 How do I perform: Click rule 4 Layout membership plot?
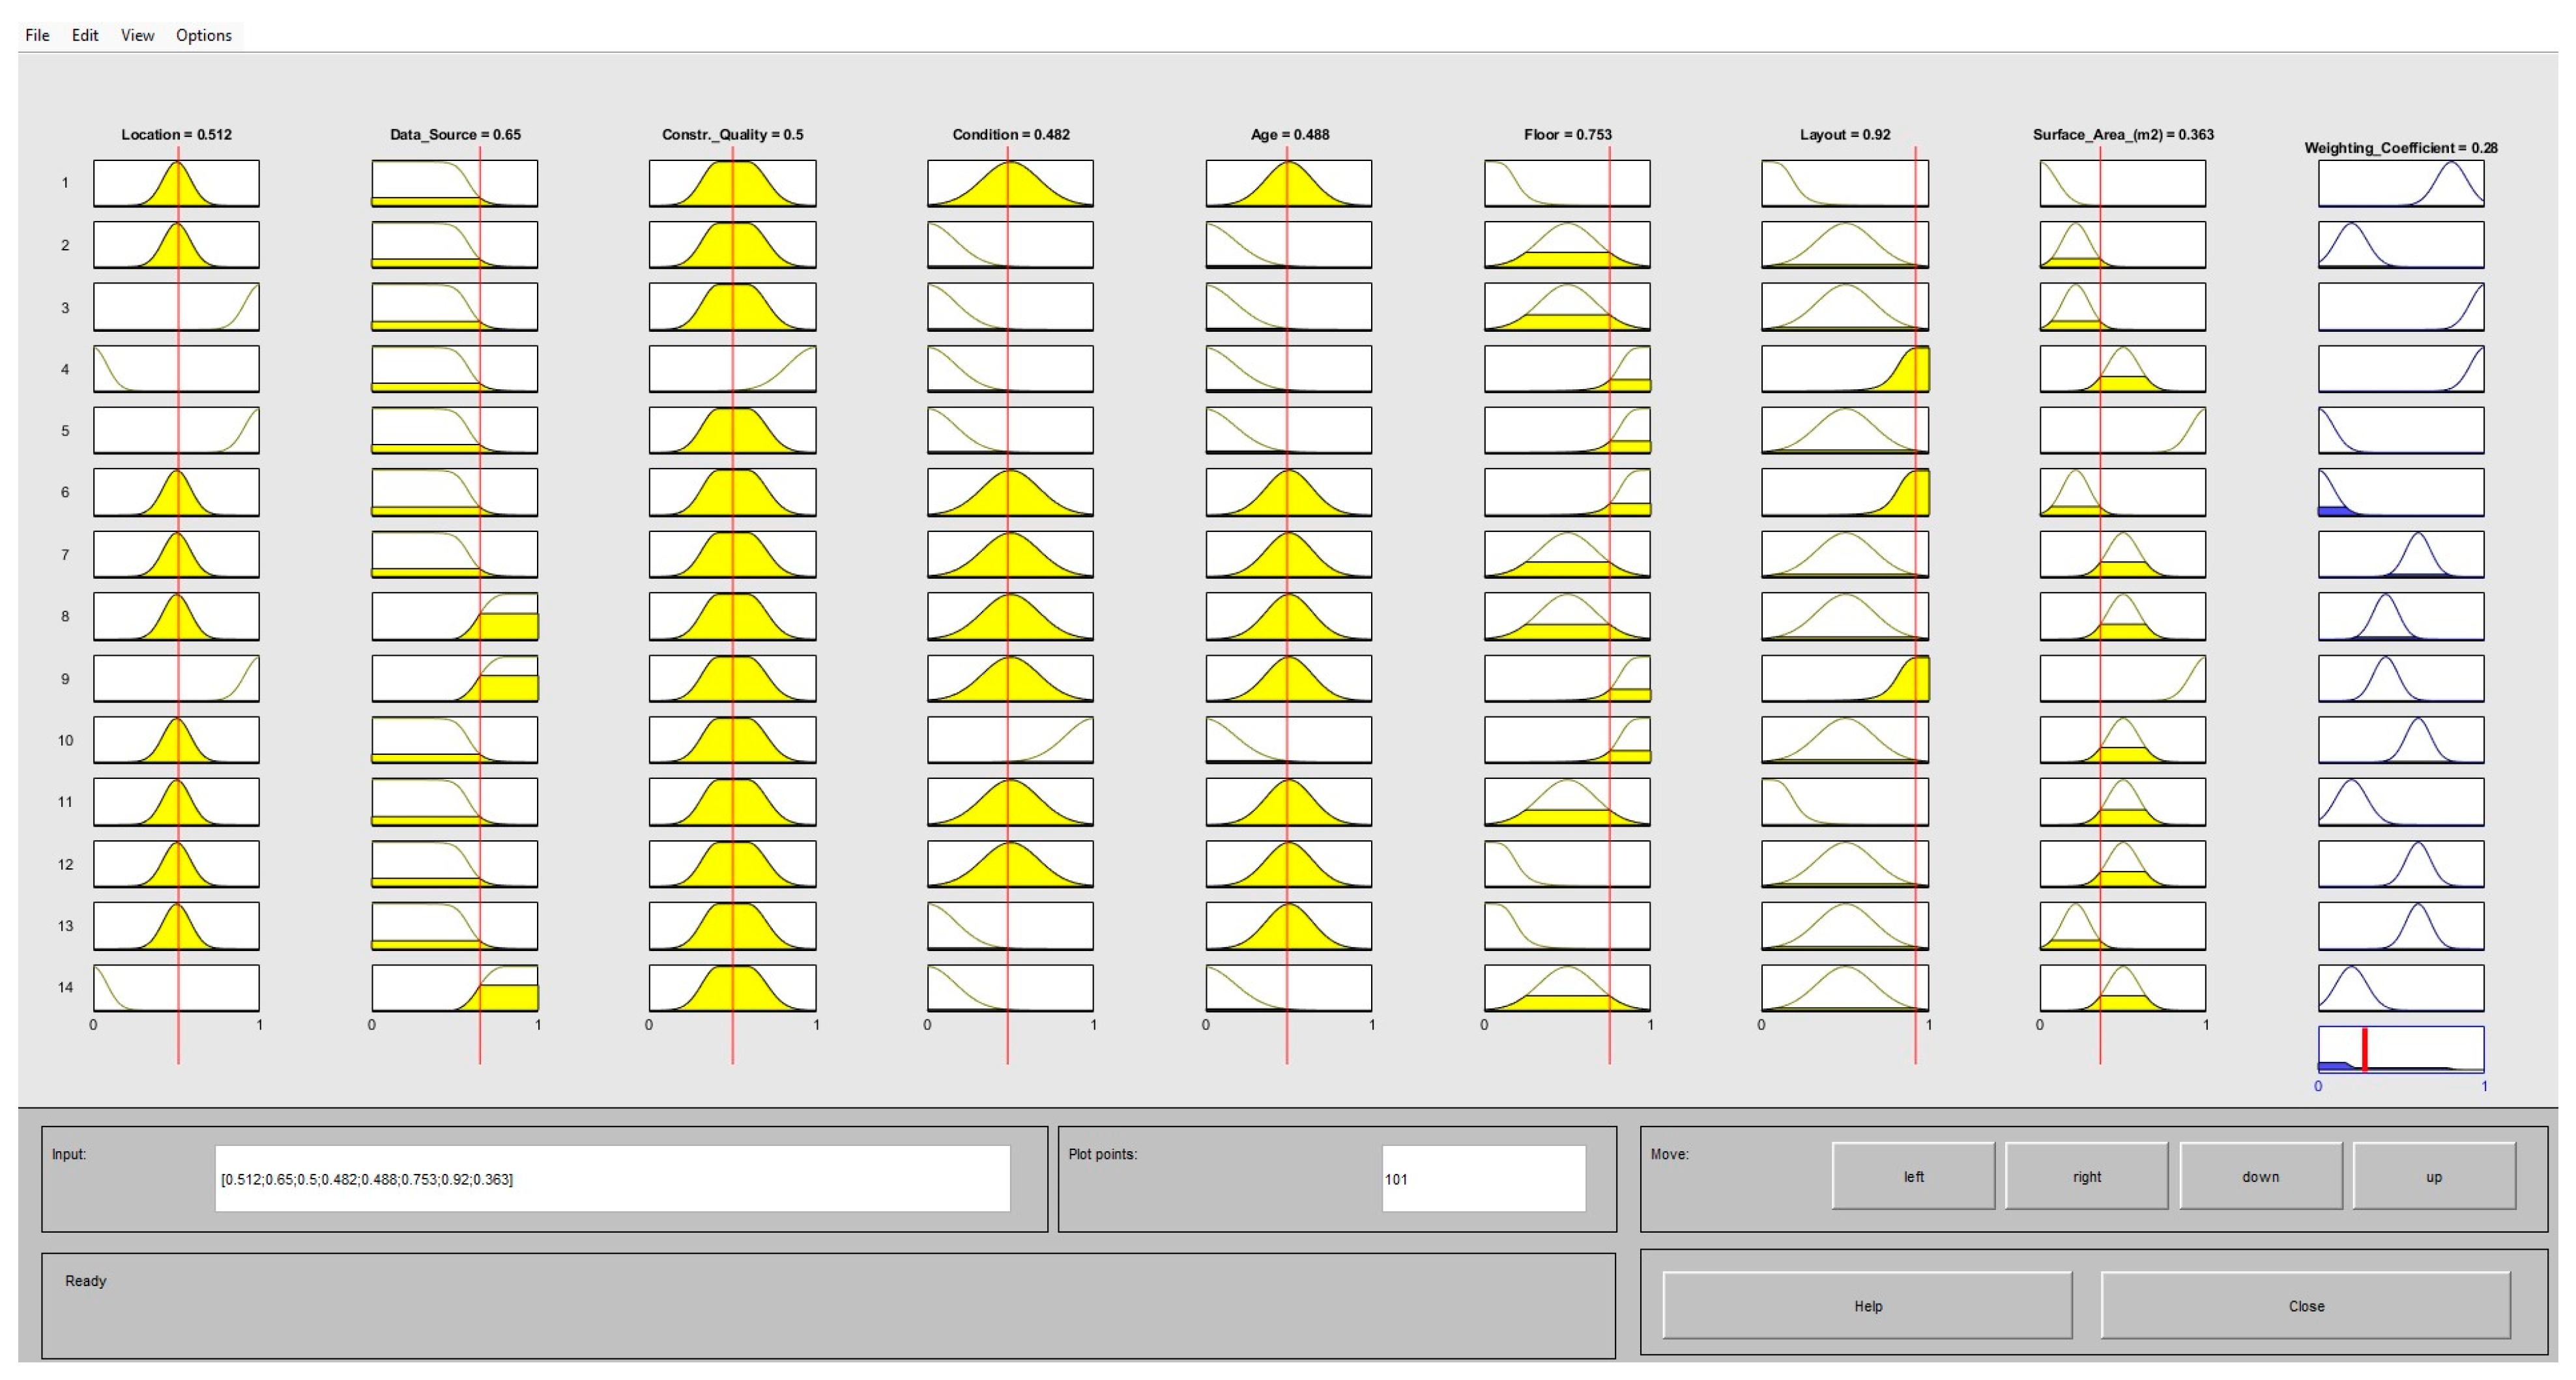point(1845,369)
